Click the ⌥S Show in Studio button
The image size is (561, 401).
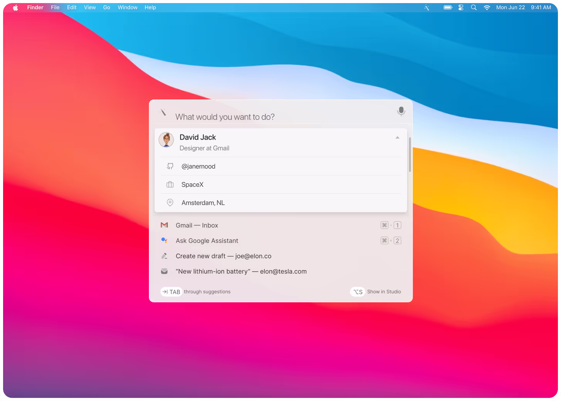tap(376, 292)
